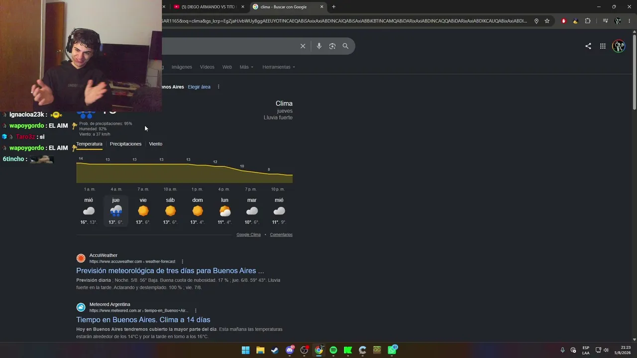Click the microphone icon in system tray
This screenshot has height=358, width=637.
click(x=563, y=350)
